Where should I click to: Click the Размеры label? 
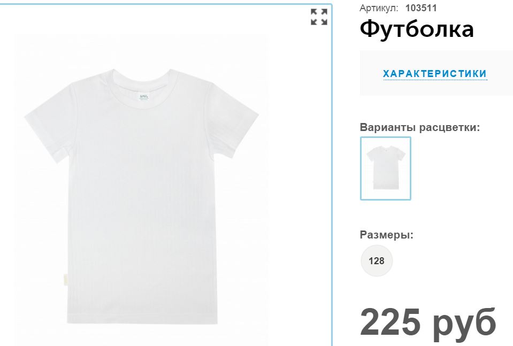click(386, 234)
